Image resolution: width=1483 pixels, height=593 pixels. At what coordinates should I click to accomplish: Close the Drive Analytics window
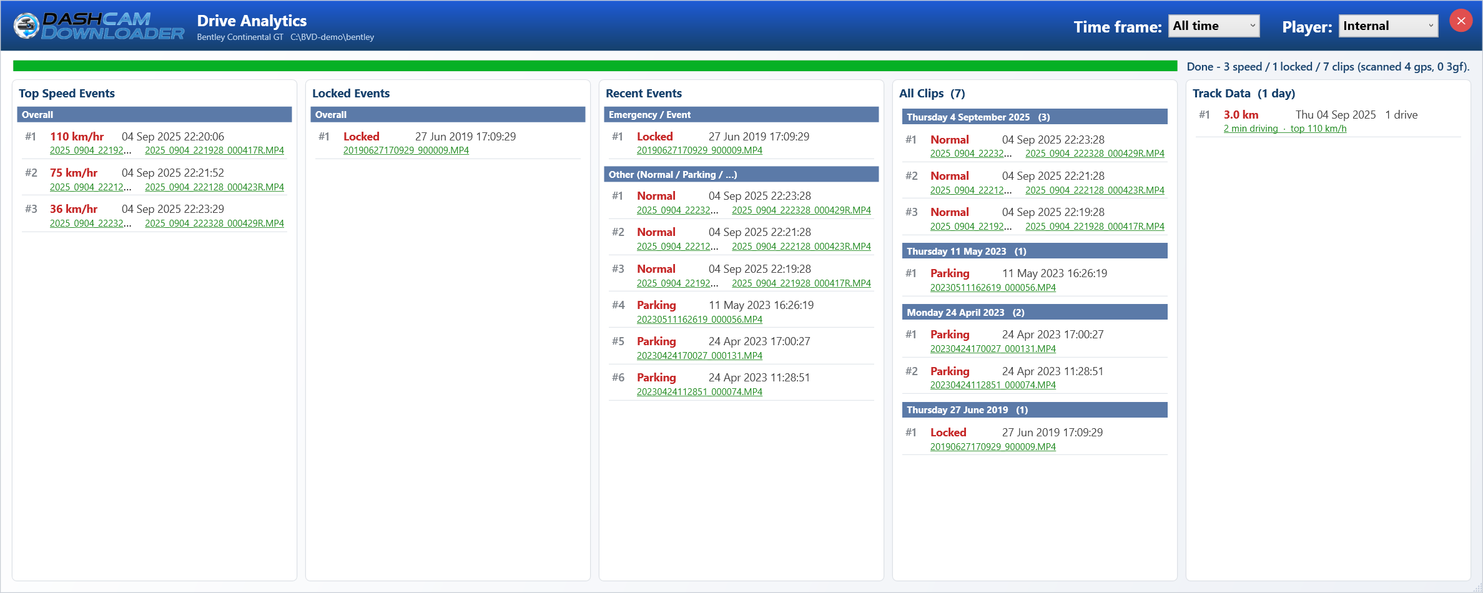click(1461, 21)
